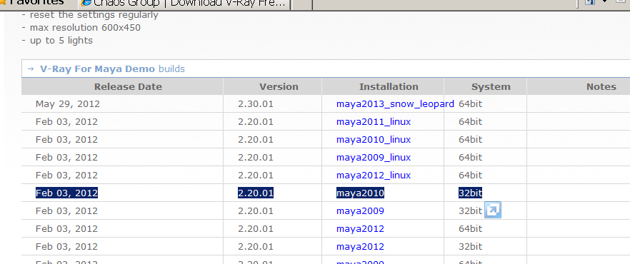Screen dimensions: 630x264
Task: Click 64bit in the maya2013_snow_leopard row
Action: pyautogui.click(x=471, y=104)
